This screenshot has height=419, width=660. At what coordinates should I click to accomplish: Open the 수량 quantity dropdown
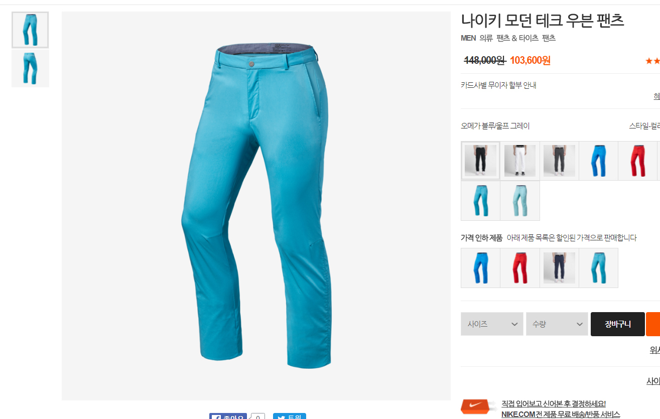coord(557,324)
